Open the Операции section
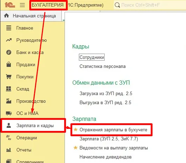Screen dimensions: 186x163 coord(27,138)
